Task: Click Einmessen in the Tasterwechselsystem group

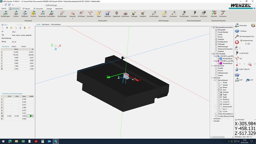Action: tap(223, 14)
